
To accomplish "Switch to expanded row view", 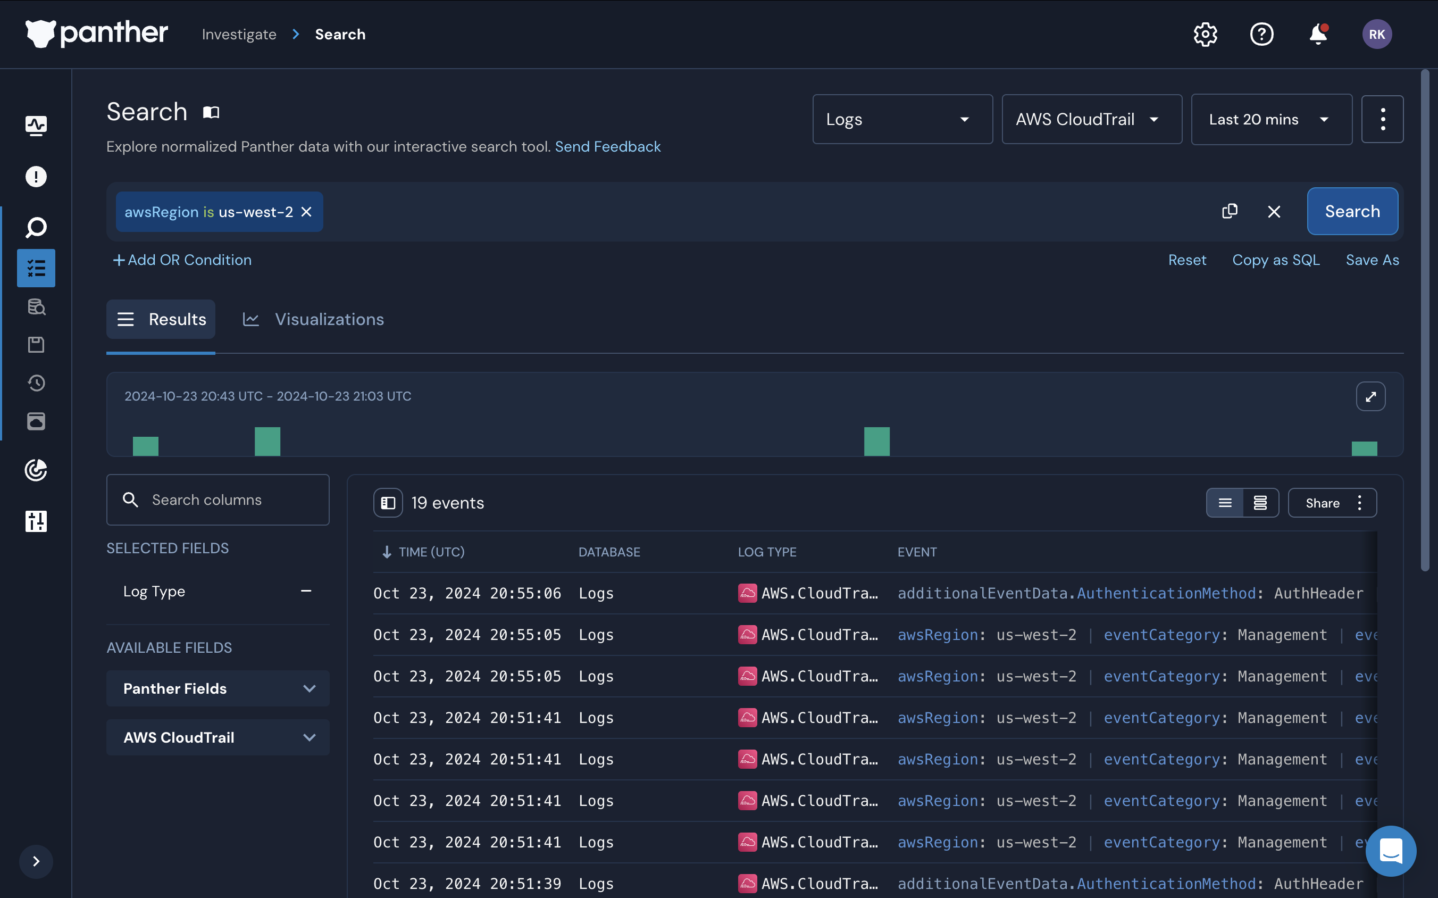I will click(x=1260, y=503).
